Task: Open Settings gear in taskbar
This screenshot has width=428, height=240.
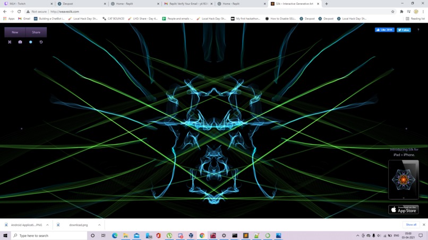Action: pos(224,235)
